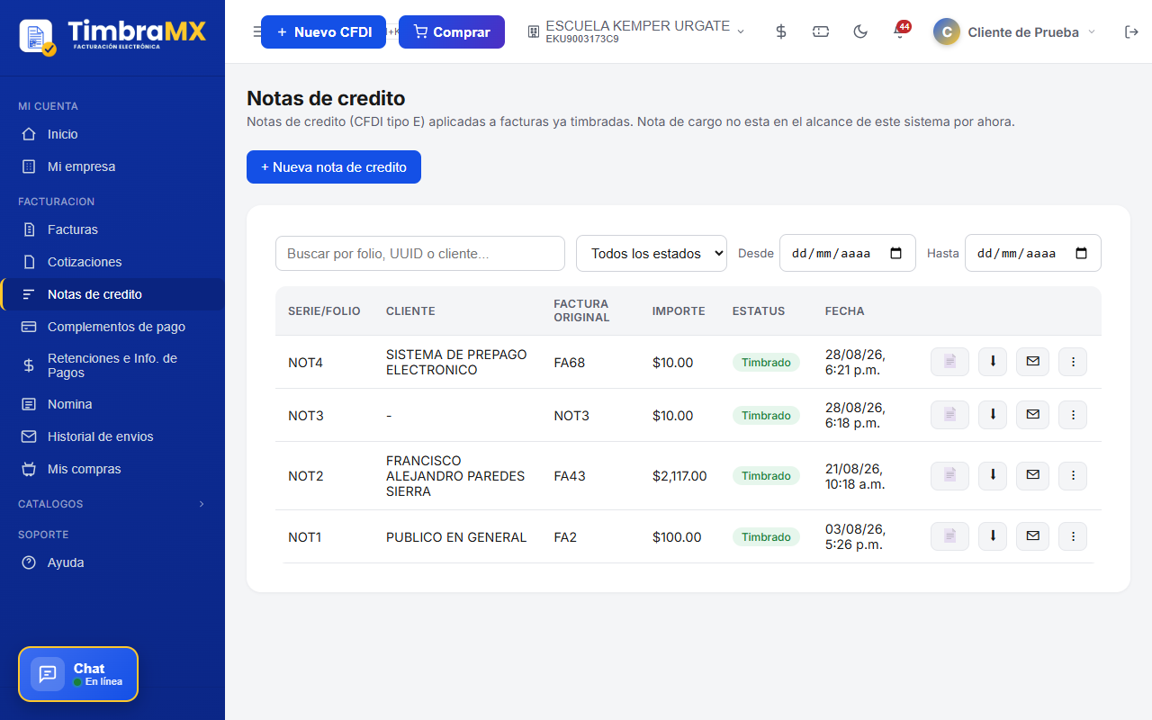1152x720 pixels.
Task: Click the dollar sign icon in header
Action: point(781,31)
